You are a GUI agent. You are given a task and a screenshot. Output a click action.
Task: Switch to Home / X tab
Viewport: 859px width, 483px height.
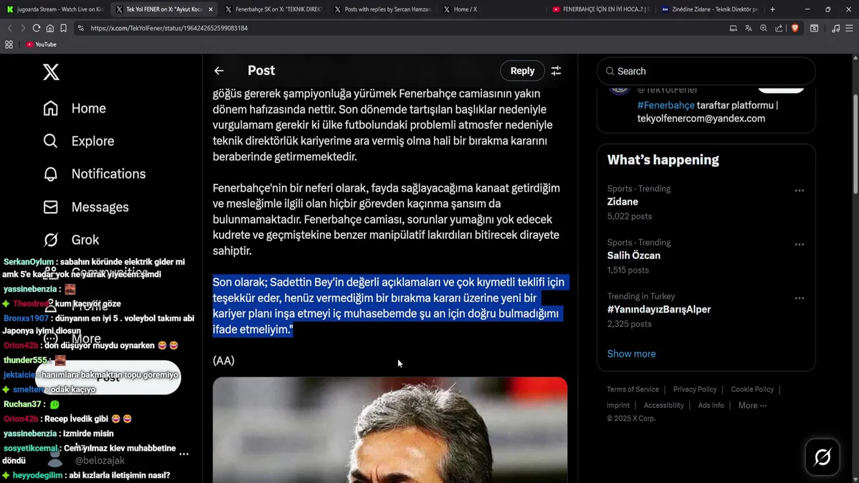click(492, 9)
